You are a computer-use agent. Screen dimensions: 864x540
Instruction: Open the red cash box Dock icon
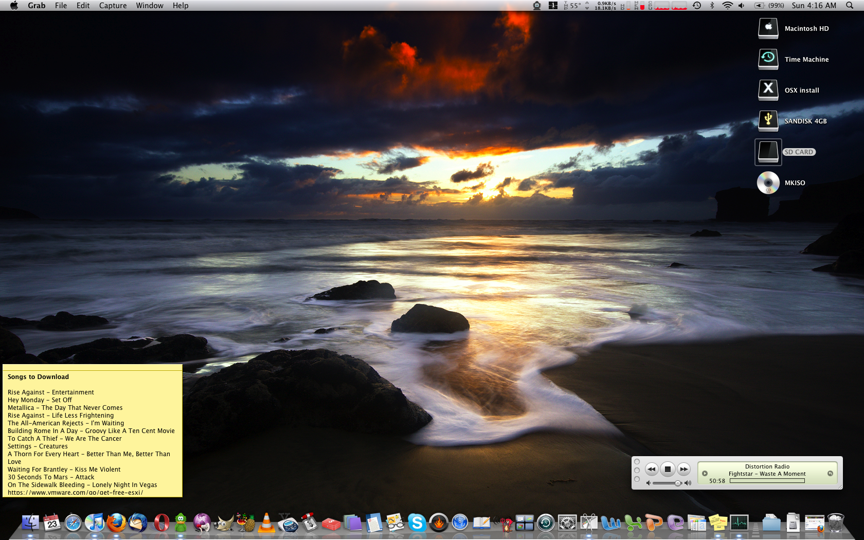pos(331,523)
